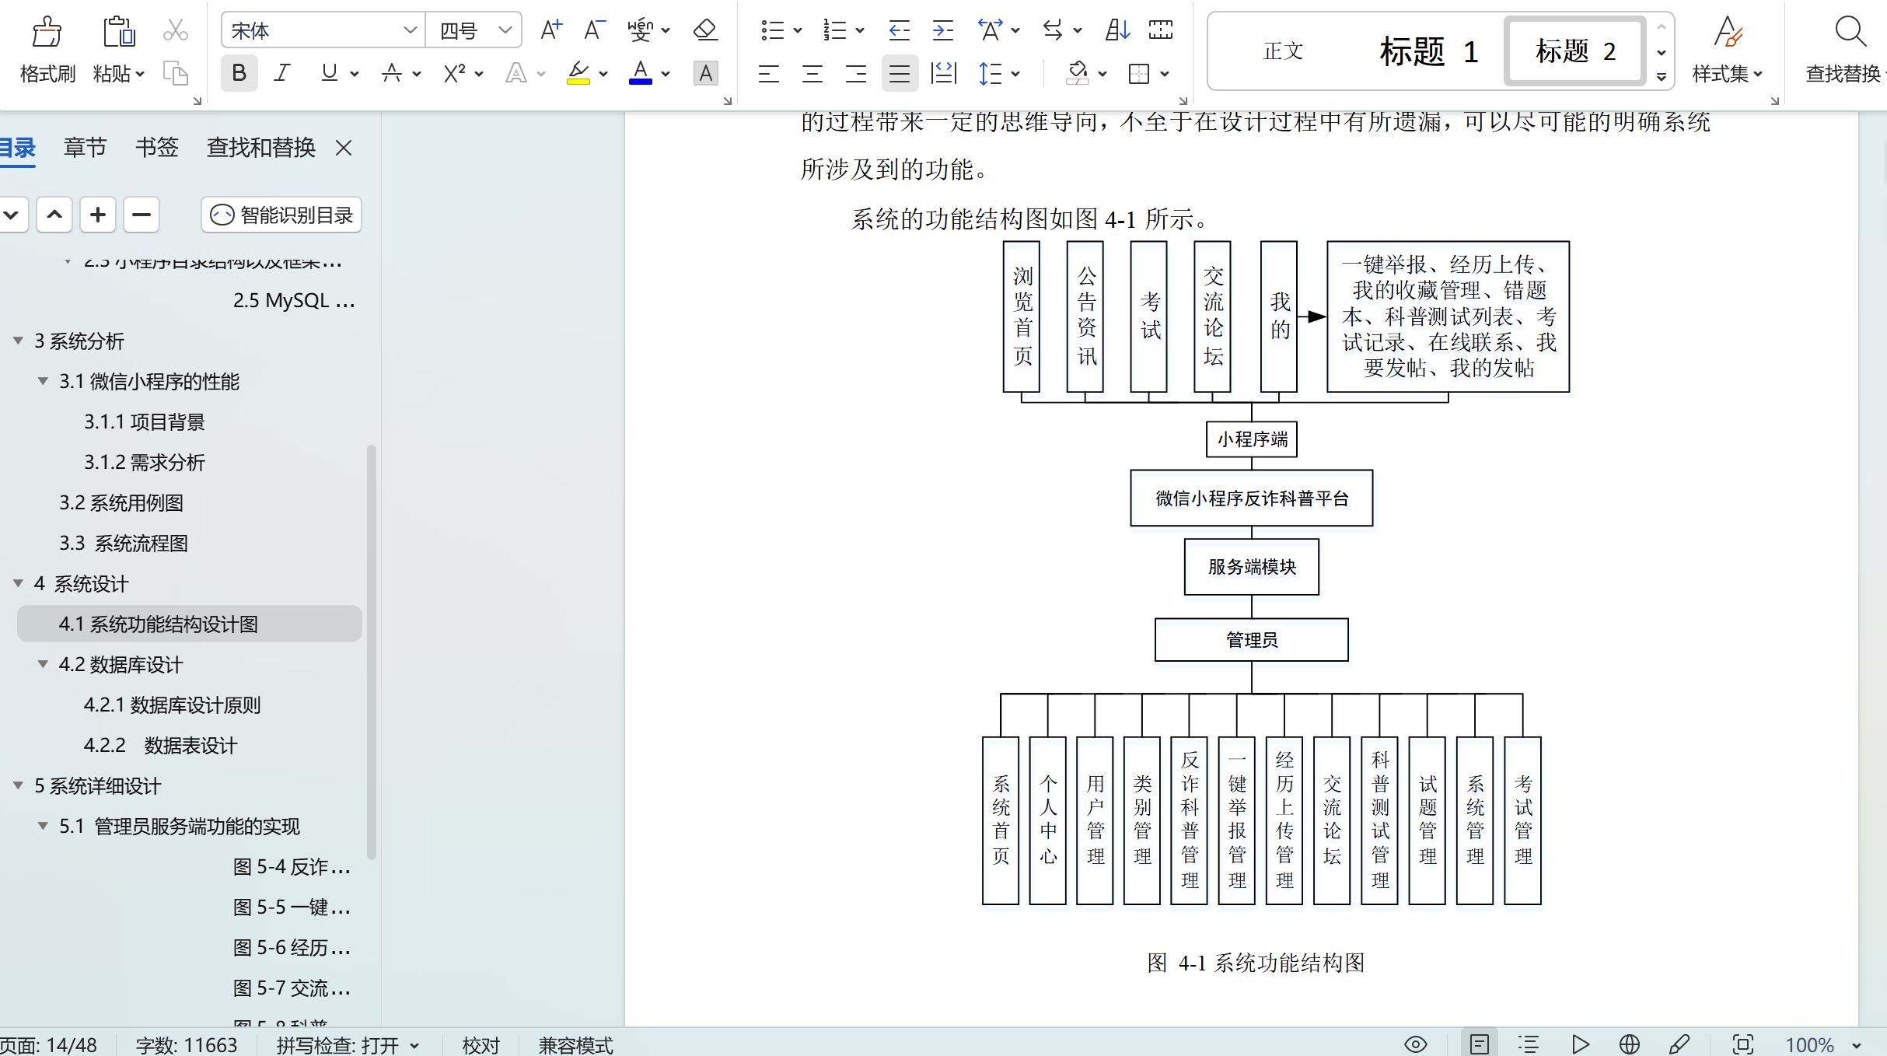Click the clear formatting eraser icon

[x=704, y=30]
